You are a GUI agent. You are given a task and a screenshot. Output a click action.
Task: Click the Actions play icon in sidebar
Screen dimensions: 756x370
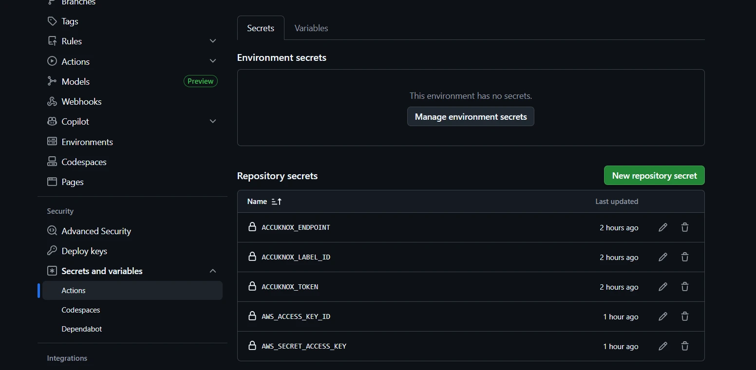tap(52, 61)
